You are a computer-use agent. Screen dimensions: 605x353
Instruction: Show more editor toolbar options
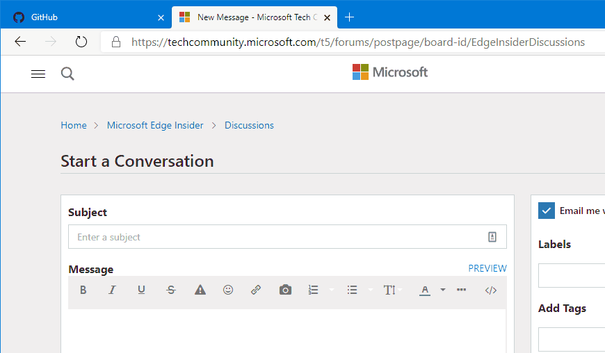tap(461, 290)
